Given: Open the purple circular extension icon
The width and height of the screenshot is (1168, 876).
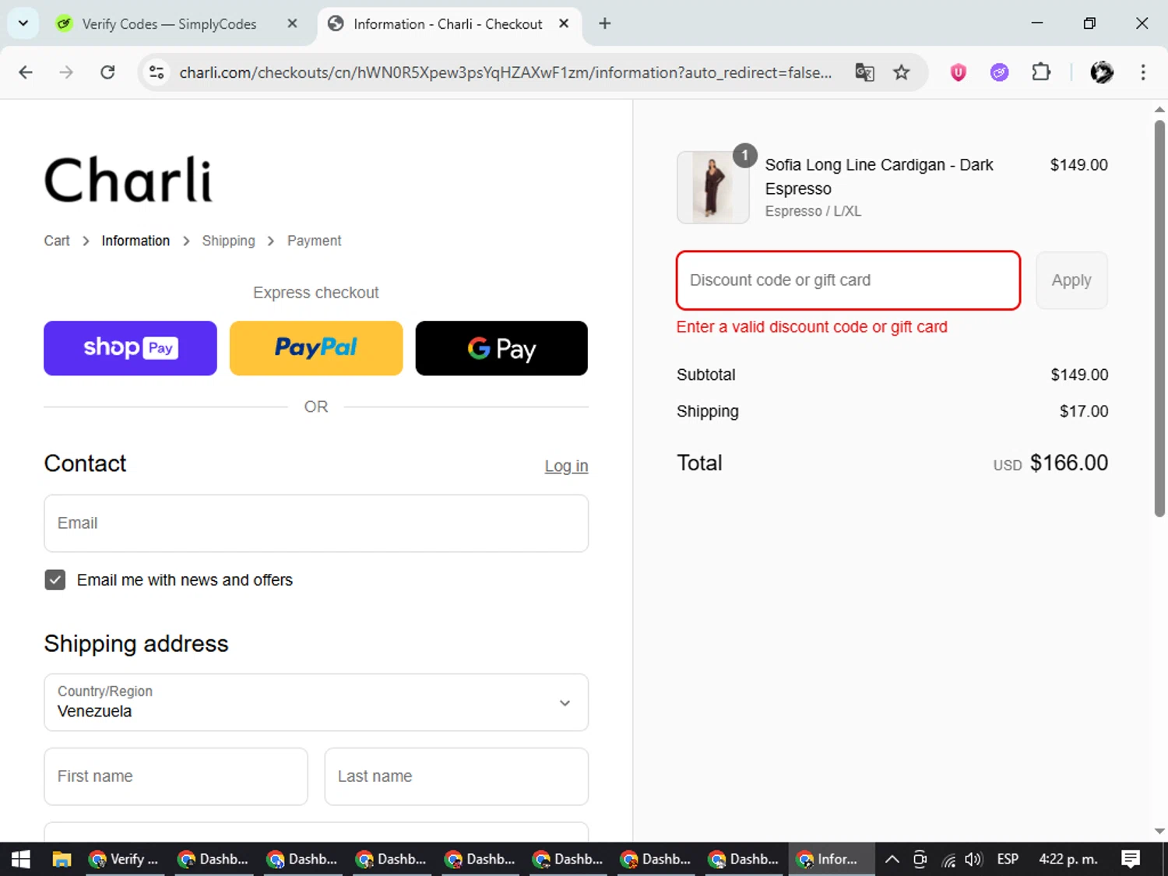Looking at the screenshot, I should (999, 72).
